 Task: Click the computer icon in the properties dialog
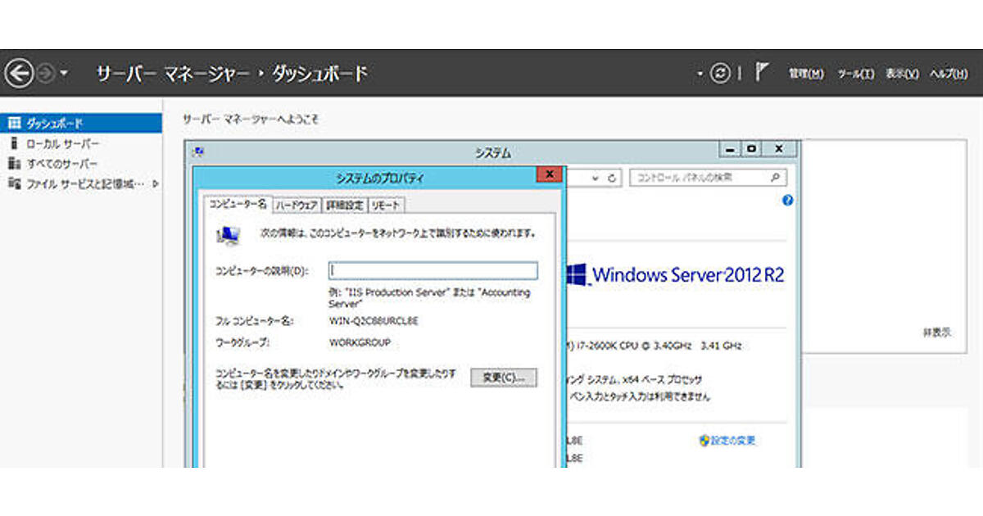tap(228, 236)
